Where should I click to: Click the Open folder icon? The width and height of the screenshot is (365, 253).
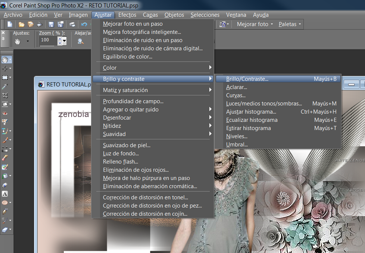(x=21, y=24)
